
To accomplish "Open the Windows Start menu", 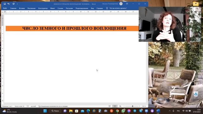I will click(x=45, y=111).
